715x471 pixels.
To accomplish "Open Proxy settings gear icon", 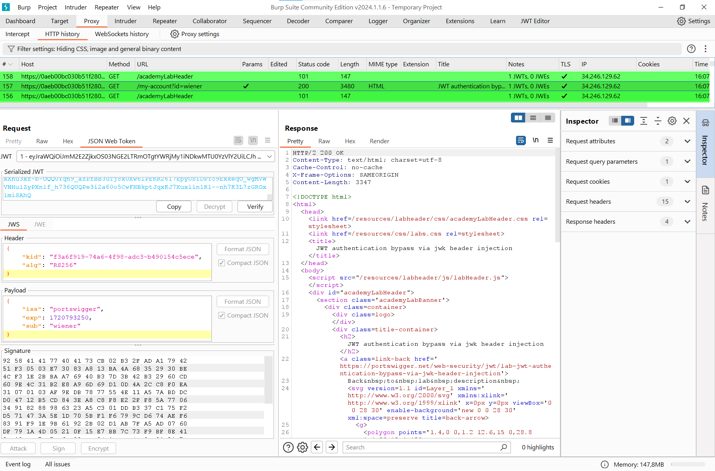I will (x=175, y=34).
